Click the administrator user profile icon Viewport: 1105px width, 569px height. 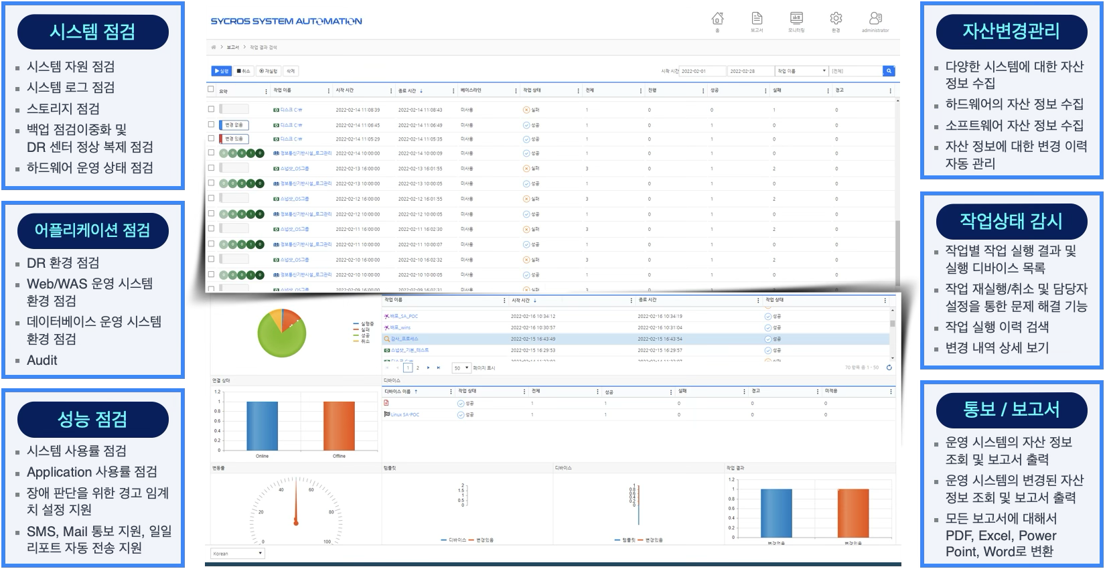pyautogui.click(x=875, y=19)
